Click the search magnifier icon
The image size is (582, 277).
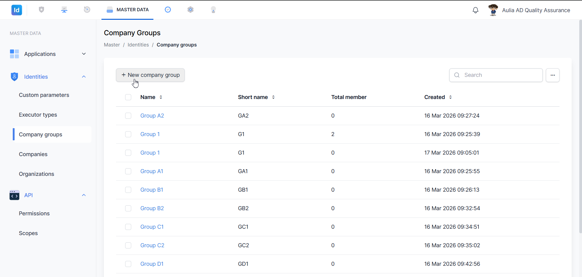click(457, 75)
